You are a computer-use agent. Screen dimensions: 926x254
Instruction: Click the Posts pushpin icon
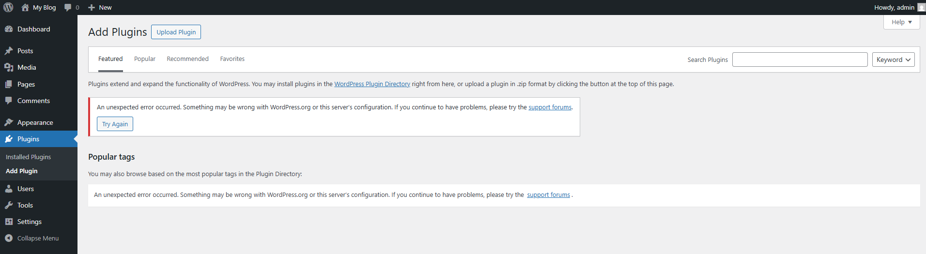click(9, 51)
